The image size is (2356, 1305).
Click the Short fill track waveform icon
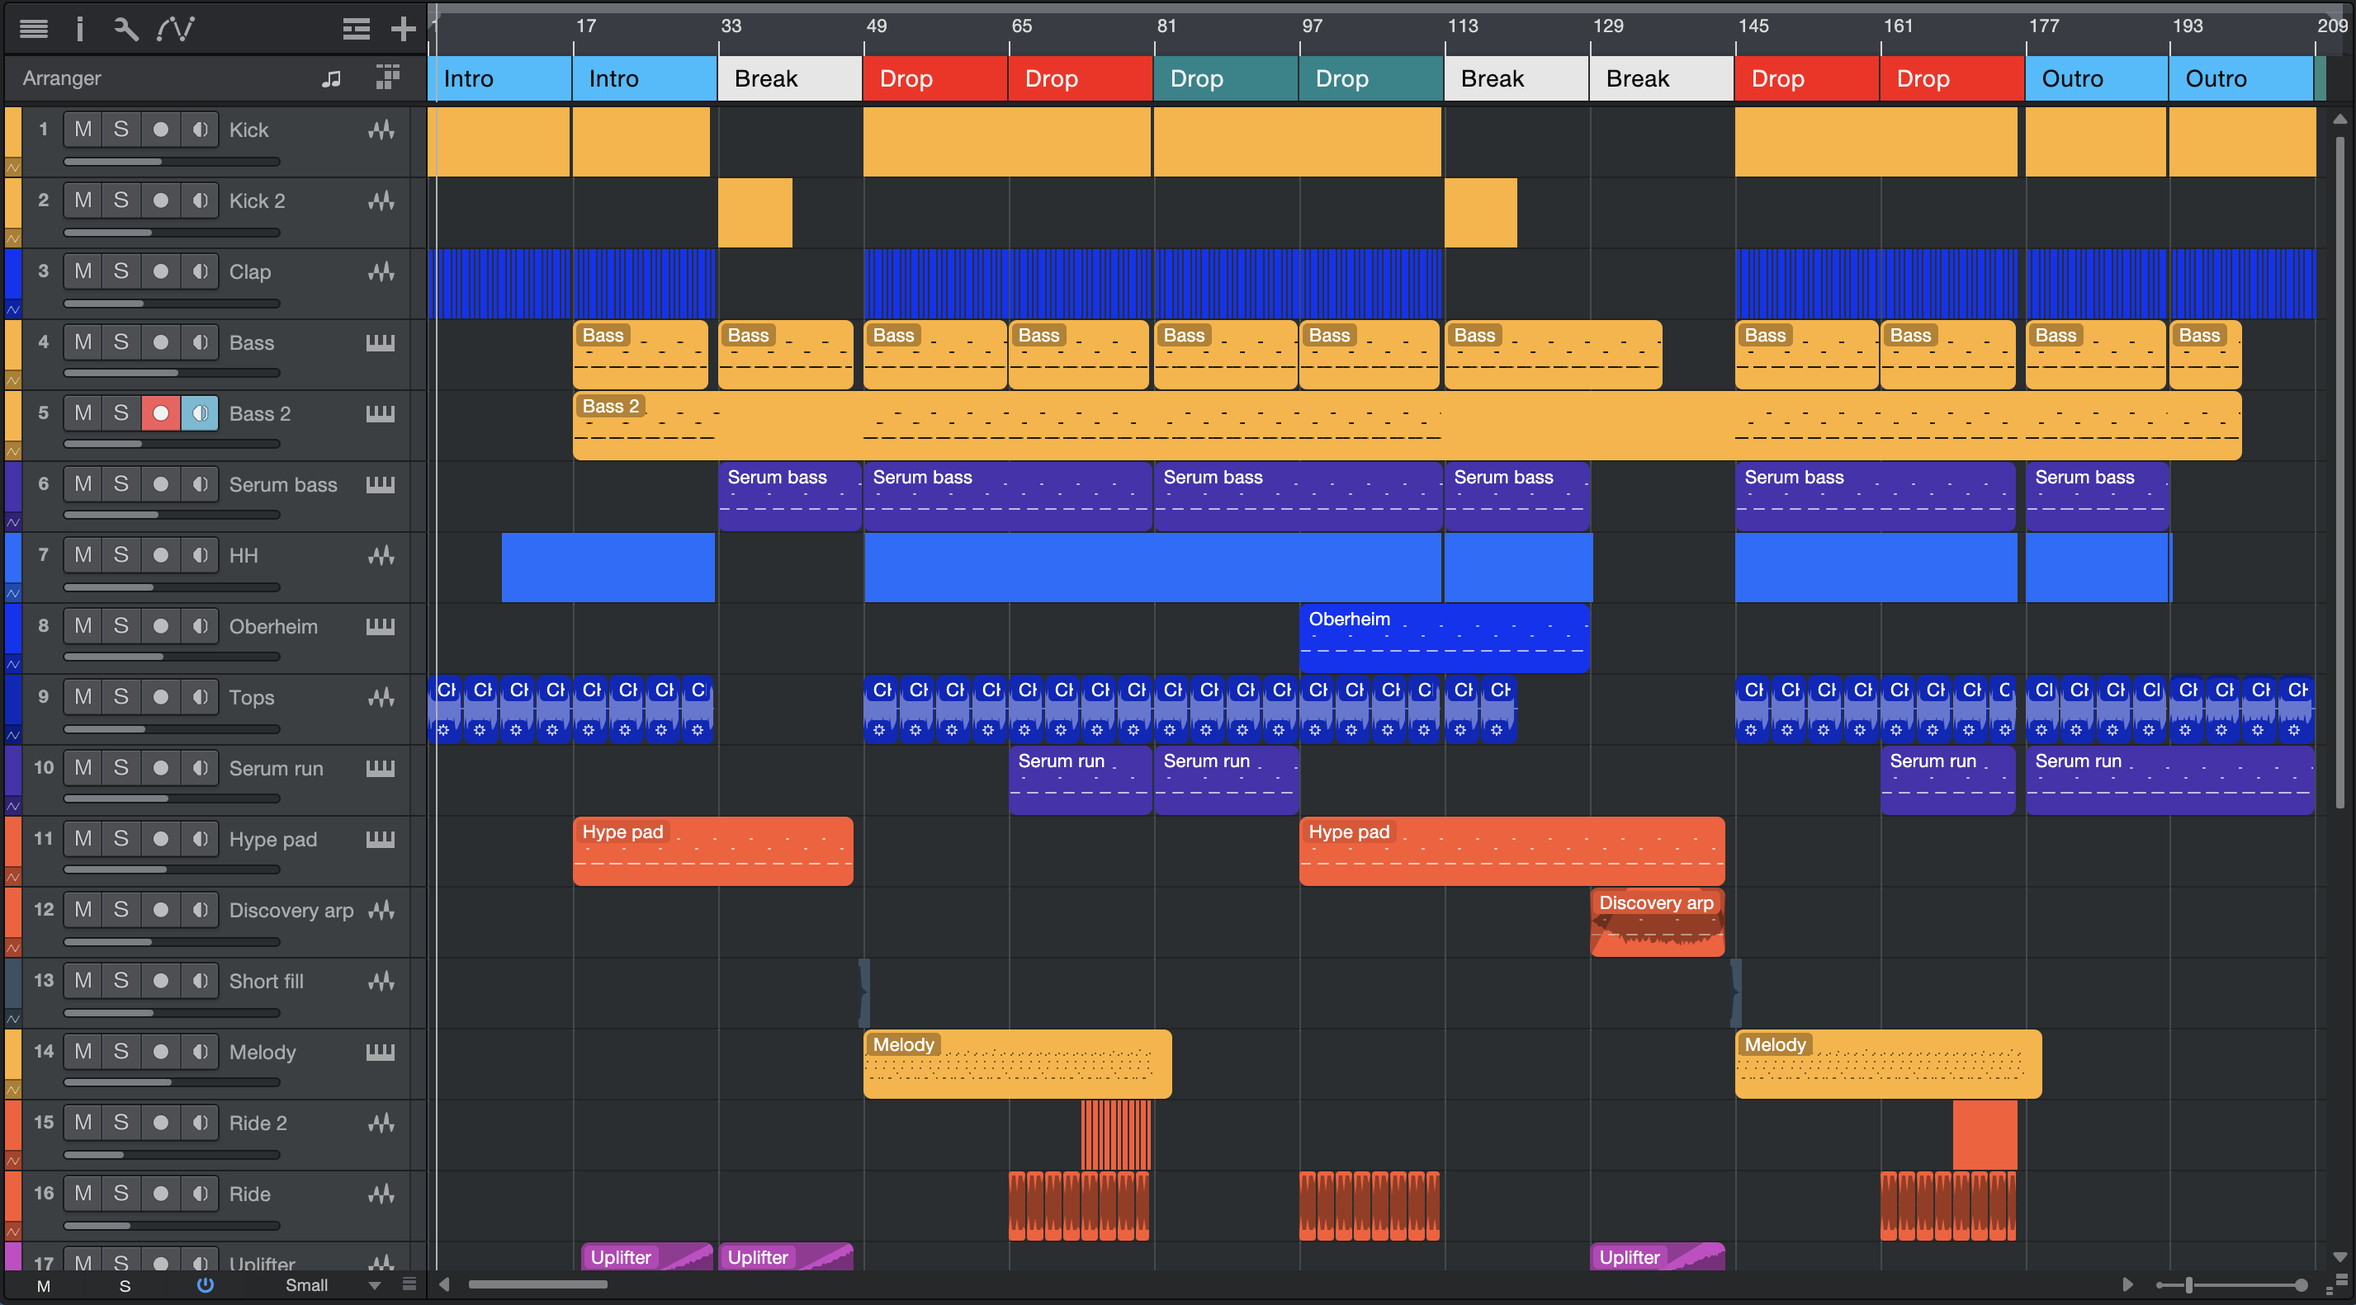pyautogui.click(x=381, y=981)
